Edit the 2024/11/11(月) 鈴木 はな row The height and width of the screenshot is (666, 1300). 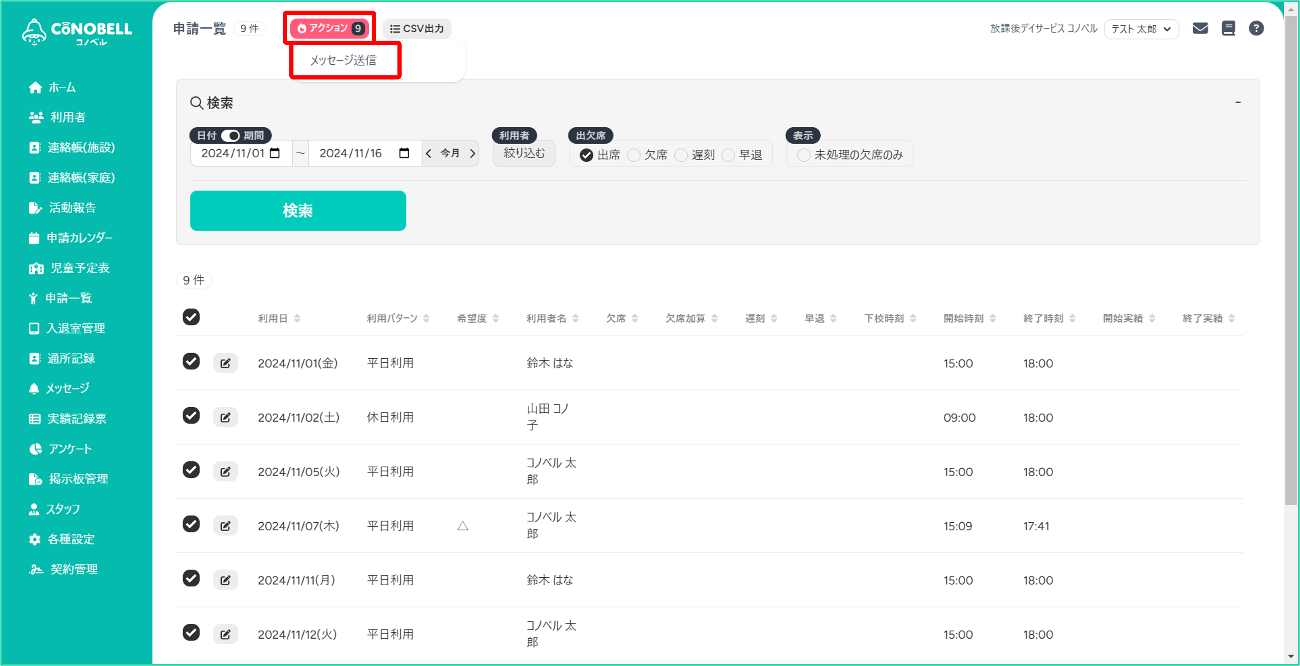click(225, 580)
